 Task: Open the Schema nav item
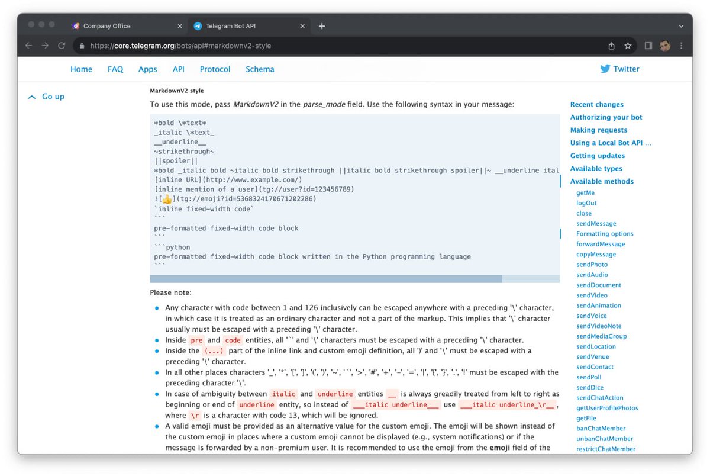click(260, 69)
